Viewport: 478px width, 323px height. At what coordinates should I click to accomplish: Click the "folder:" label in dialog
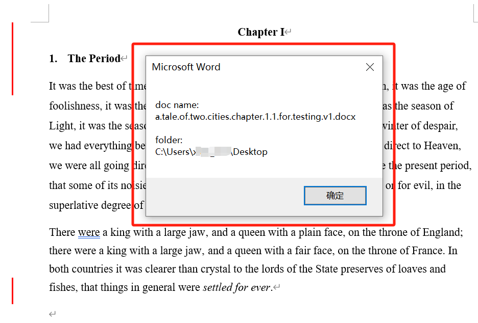tap(169, 140)
